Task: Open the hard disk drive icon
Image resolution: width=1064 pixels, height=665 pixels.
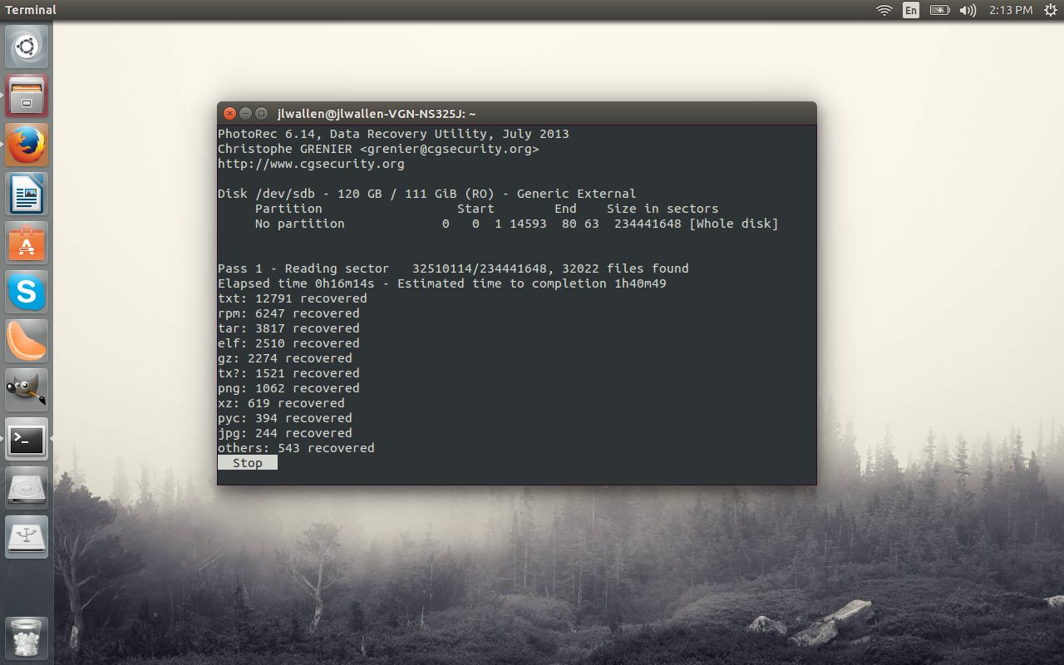Action: pyautogui.click(x=27, y=488)
